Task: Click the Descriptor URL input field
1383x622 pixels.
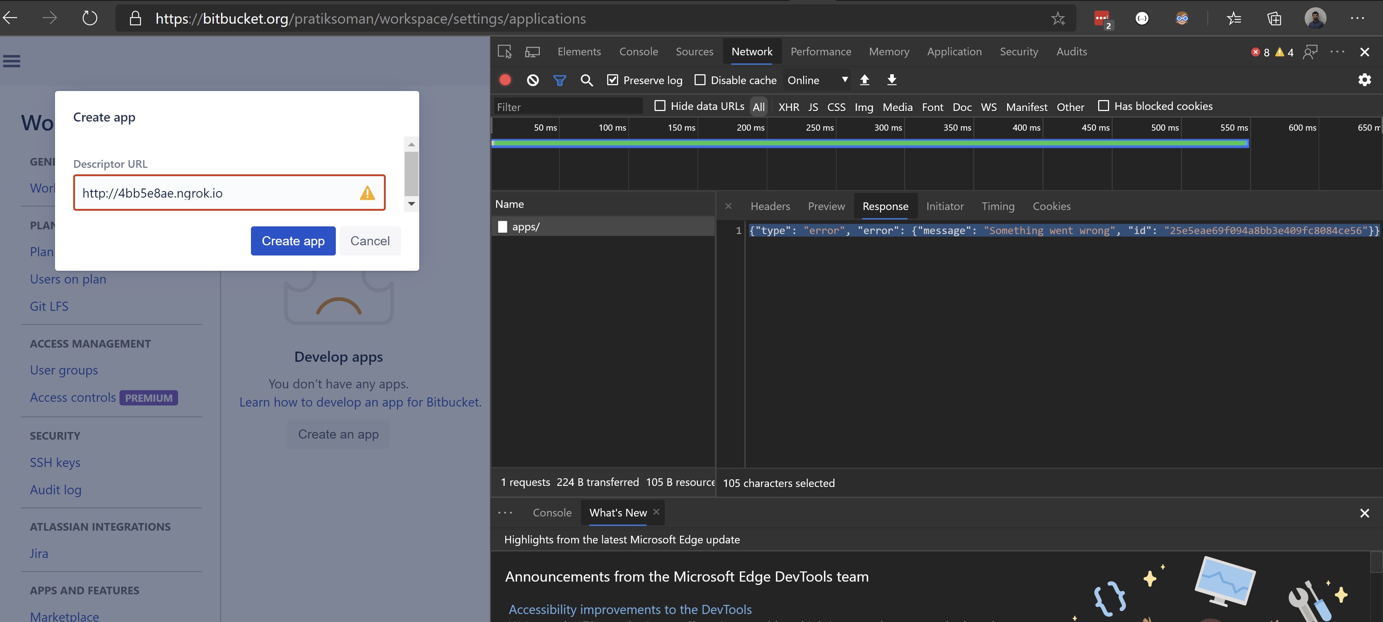Action: pos(229,193)
